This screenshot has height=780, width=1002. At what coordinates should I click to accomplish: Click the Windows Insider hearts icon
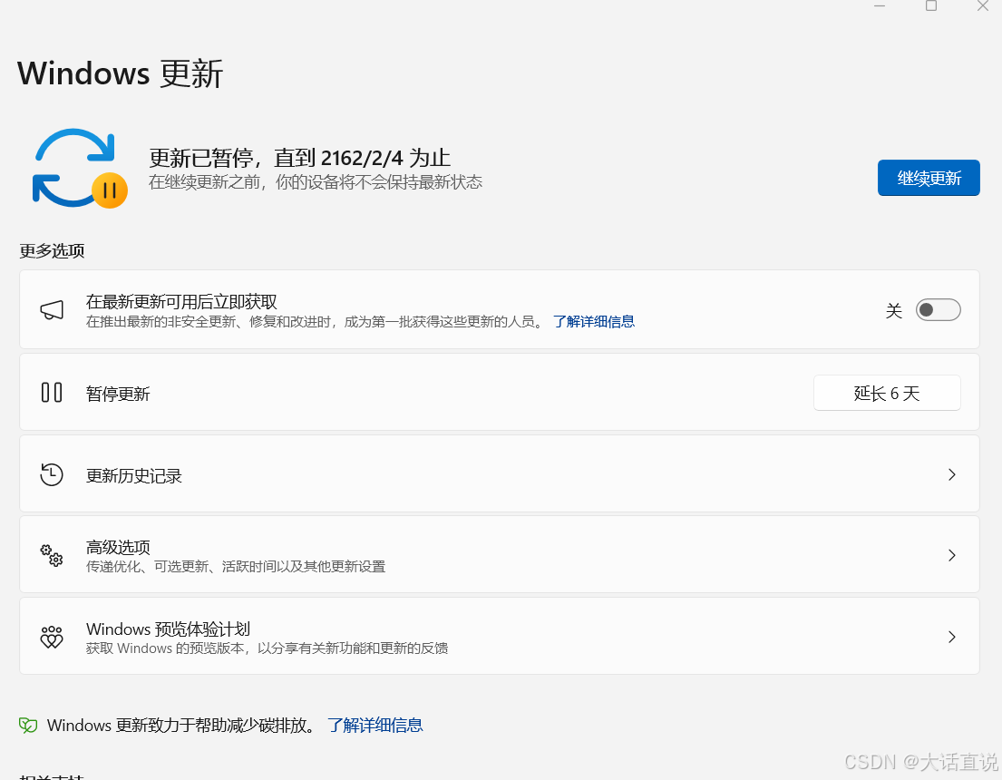click(x=52, y=637)
